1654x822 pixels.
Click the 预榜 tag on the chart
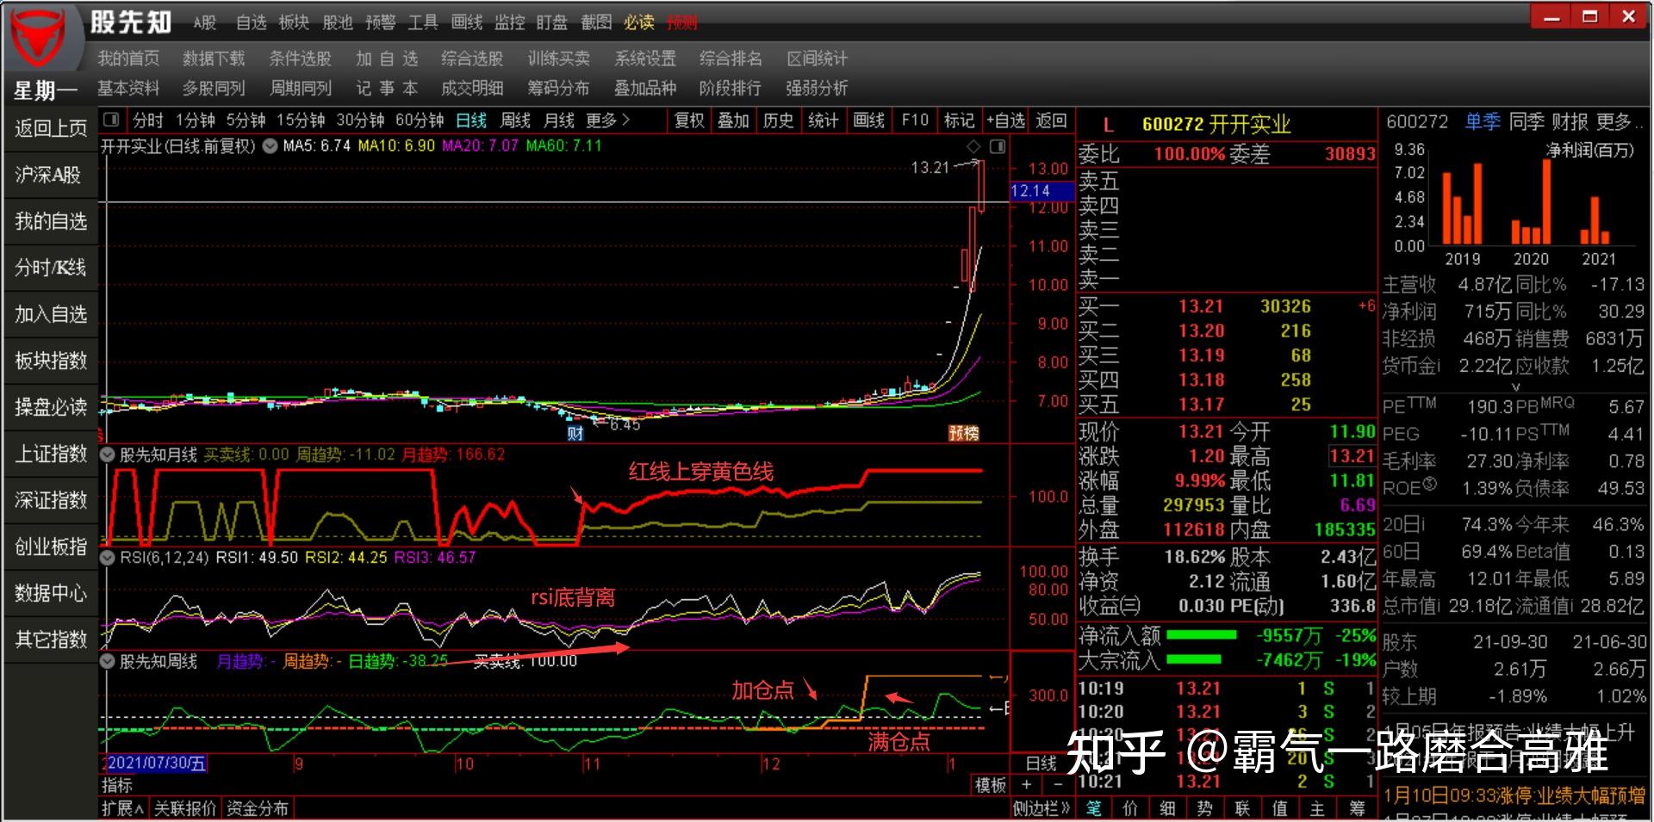pyautogui.click(x=964, y=433)
